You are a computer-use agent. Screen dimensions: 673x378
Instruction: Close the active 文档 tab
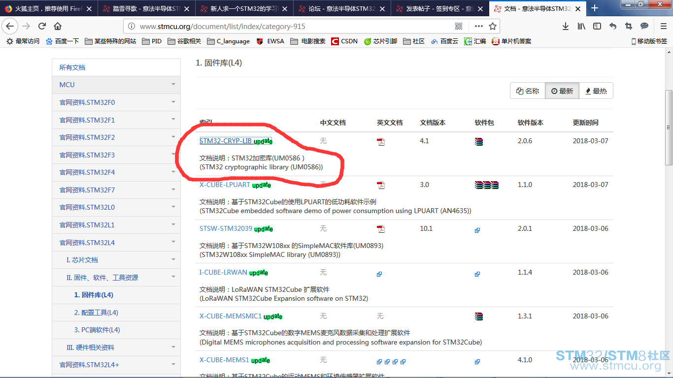(577, 8)
